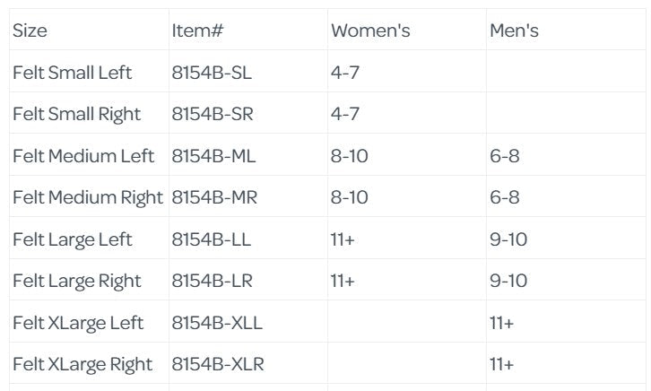Click item number 8154B-MR
Viewport: 651px width, 391px height.
tap(214, 197)
